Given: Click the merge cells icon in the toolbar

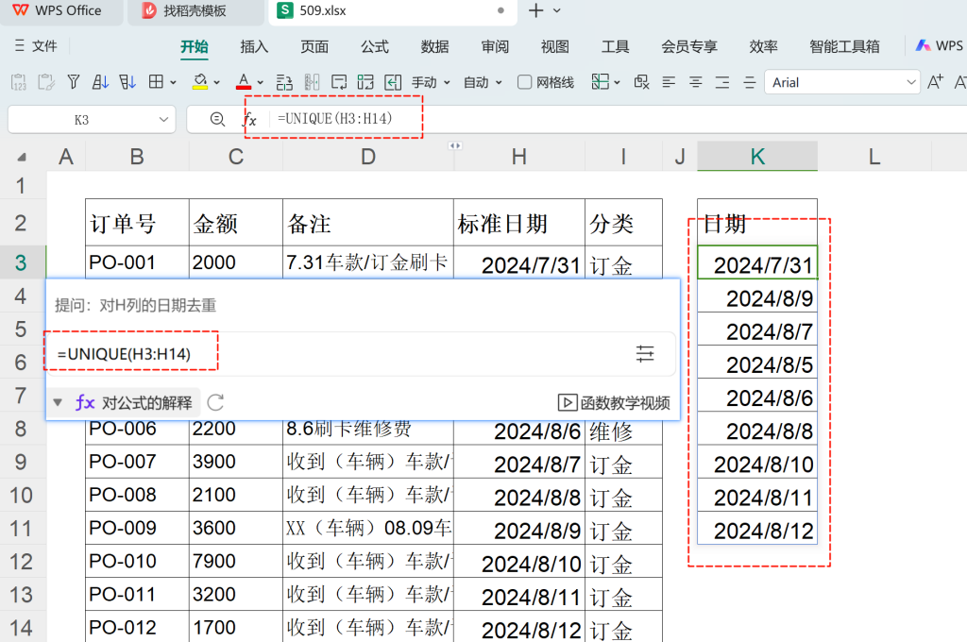Looking at the screenshot, I should (x=284, y=82).
